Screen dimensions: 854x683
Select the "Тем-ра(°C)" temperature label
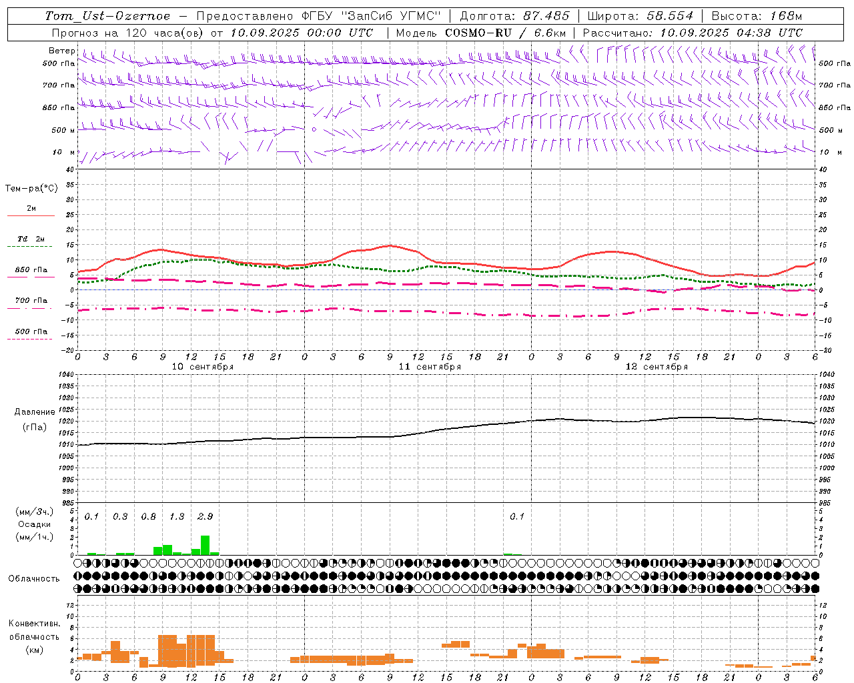pos(31,189)
